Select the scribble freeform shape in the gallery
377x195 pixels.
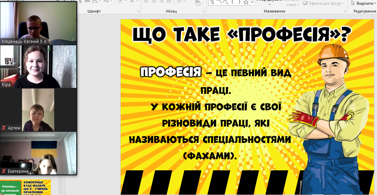(213, 2)
